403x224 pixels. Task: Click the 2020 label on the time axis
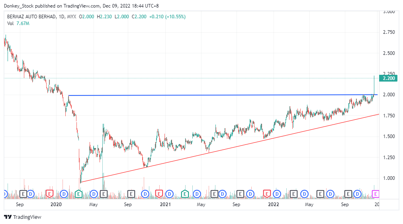[56, 205]
